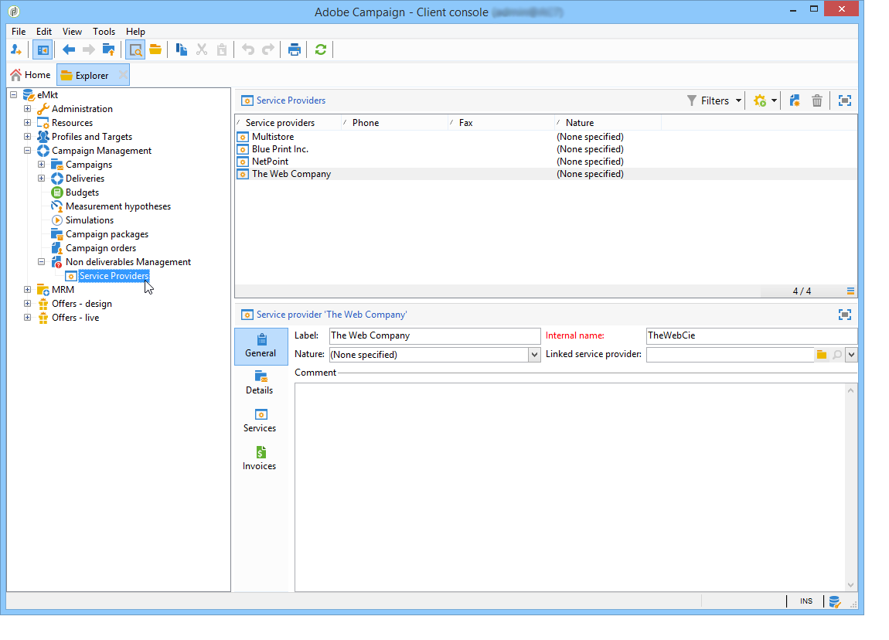This screenshot has height=640, width=889.
Task: Select Budgets in the tree
Action: pyautogui.click(x=82, y=192)
